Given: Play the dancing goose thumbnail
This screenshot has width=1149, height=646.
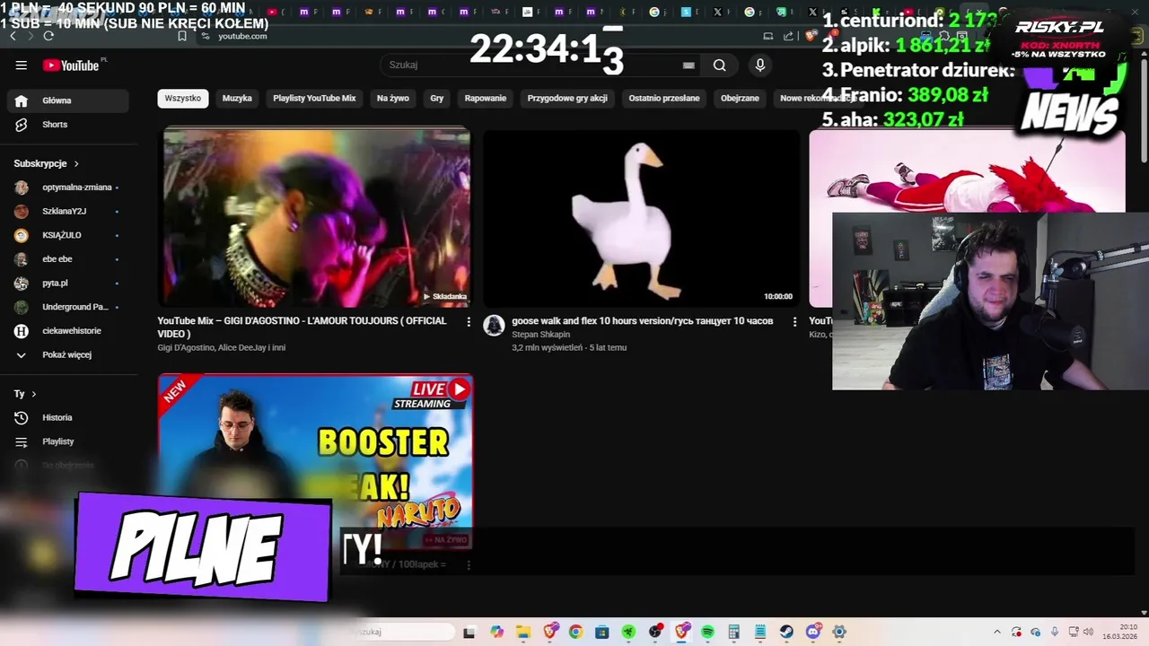Looking at the screenshot, I should pyautogui.click(x=641, y=218).
